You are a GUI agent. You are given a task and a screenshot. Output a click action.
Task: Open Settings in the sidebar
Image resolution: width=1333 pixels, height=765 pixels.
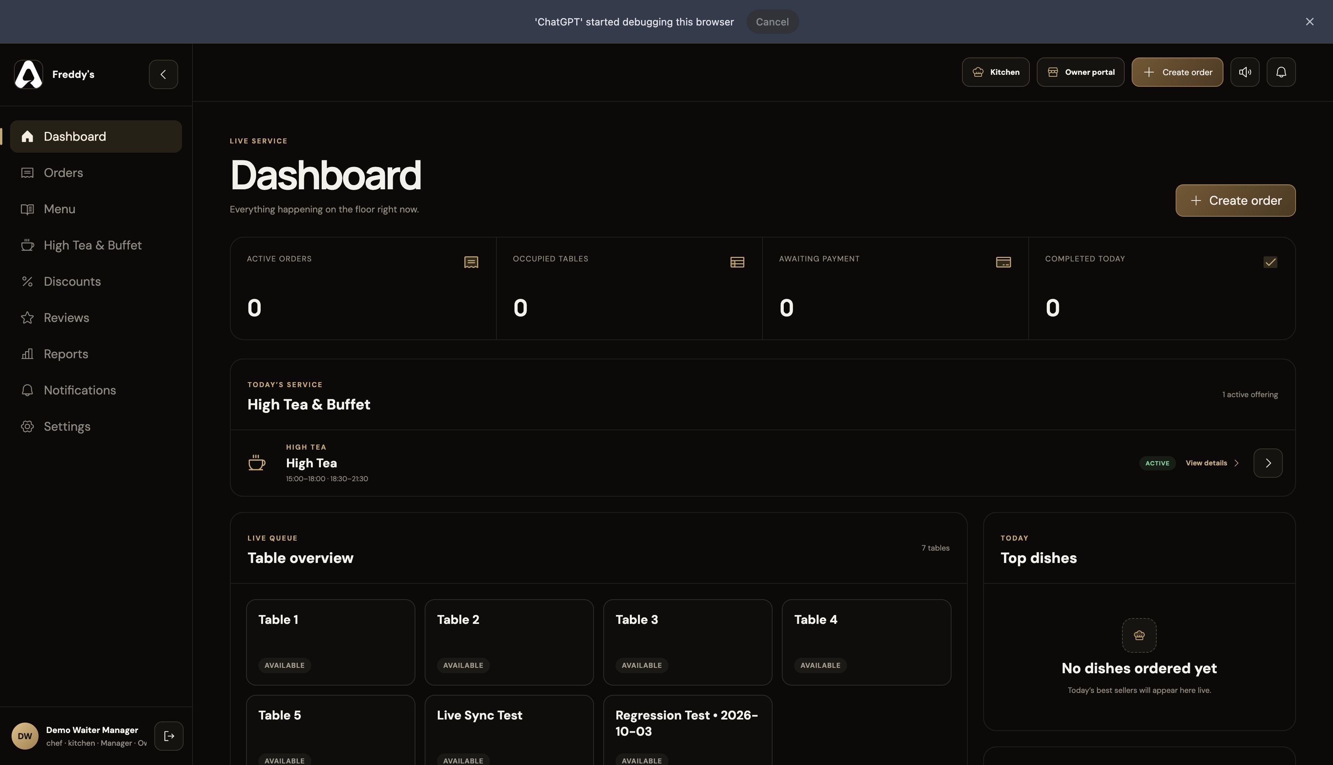96,426
